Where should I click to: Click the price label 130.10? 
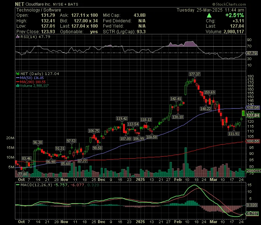[x=178, y=117]
